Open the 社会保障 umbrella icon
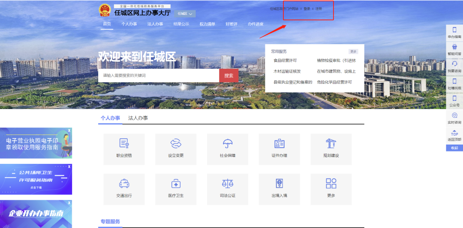Screen dimensions: 463x228 pos(228,144)
